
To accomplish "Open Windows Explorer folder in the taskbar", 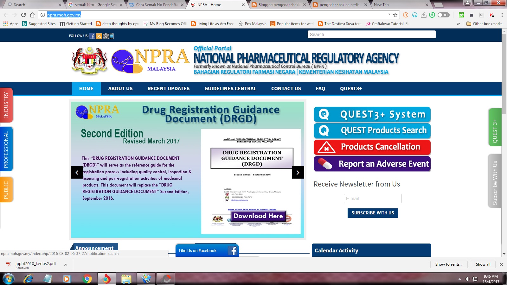I will pyautogui.click(x=126, y=279).
